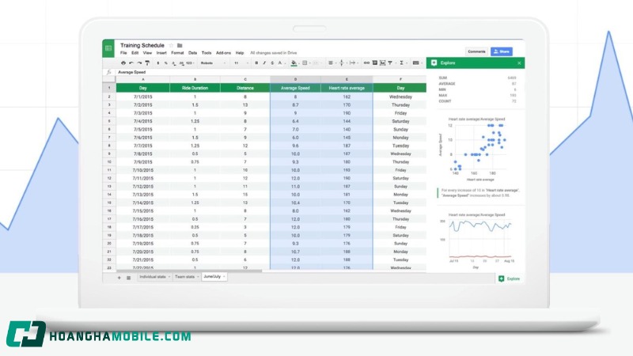This screenshot has height=356, width=633.
Task: Click the Functions sigma icon
Action: click(402, 63)
